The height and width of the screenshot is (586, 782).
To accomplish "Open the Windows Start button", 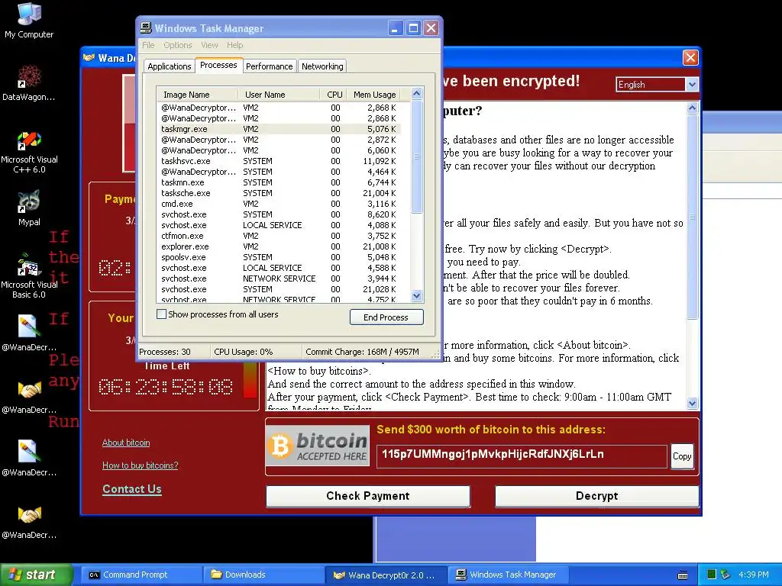I will click(36, 575).
